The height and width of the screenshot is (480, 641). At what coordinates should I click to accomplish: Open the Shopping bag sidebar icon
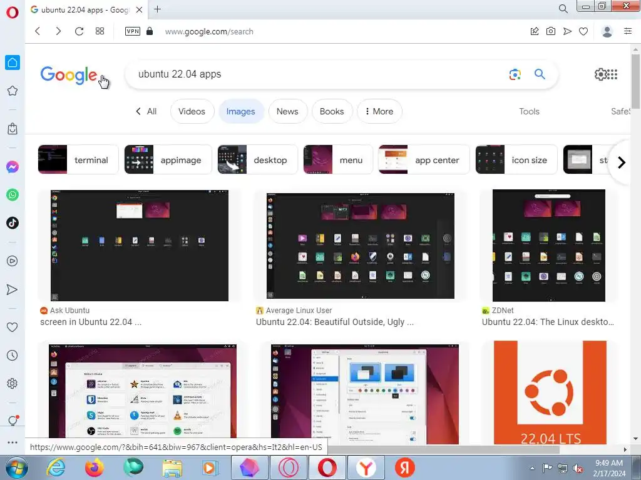click(13, 129)
